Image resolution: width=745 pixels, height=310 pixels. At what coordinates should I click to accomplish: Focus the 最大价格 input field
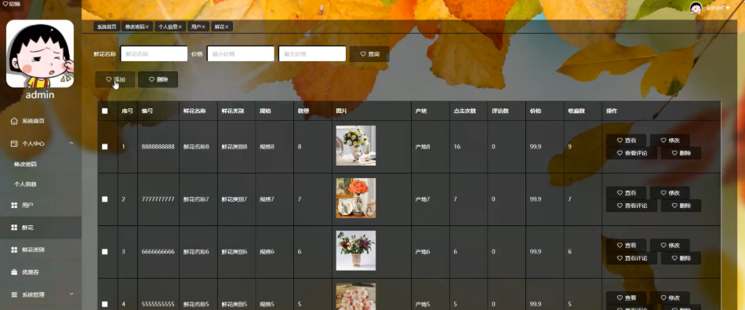tap(312, 53)
